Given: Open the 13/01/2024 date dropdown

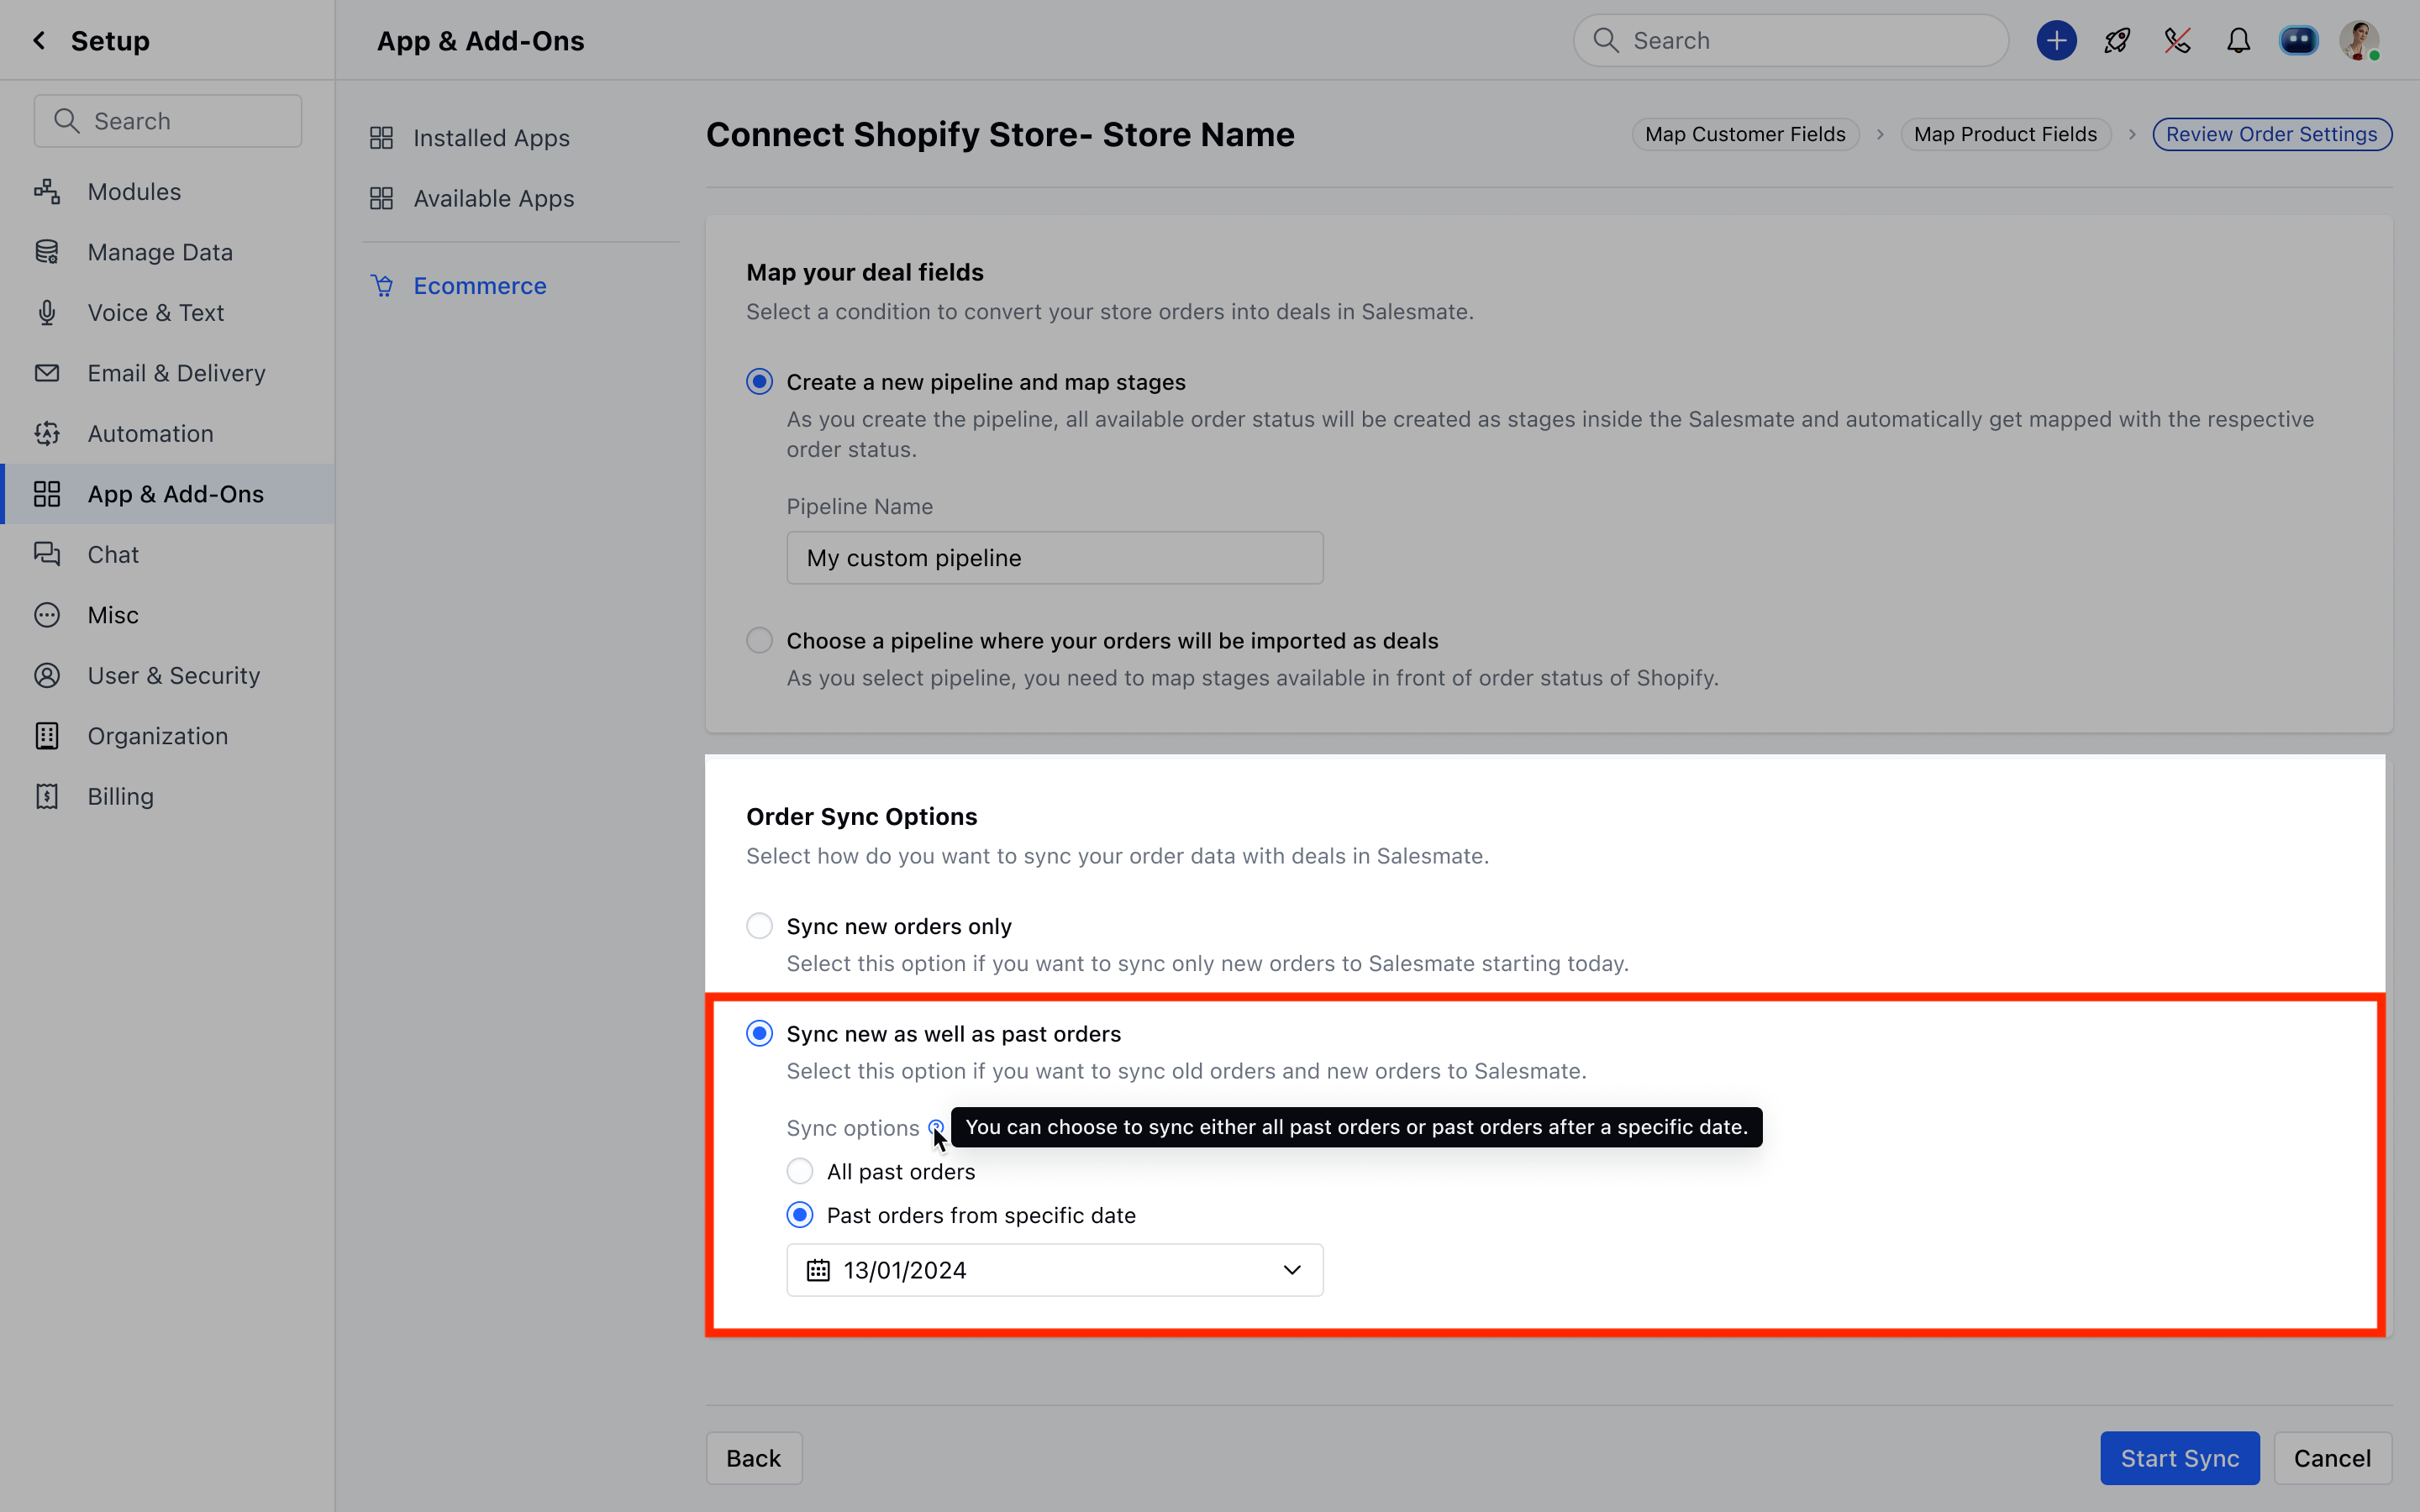Looking at the screenshot, I should click(x=1055, y=1270).
